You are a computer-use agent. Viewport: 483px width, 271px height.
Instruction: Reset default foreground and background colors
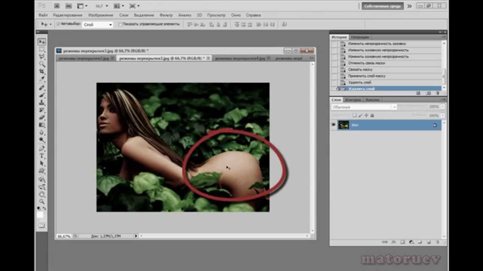(x=39, y=208)
